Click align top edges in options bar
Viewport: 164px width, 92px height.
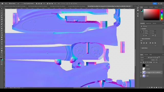pos(48,4)
